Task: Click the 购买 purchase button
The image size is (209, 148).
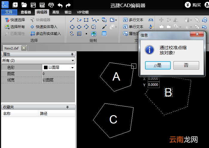Action: point(193,5)
